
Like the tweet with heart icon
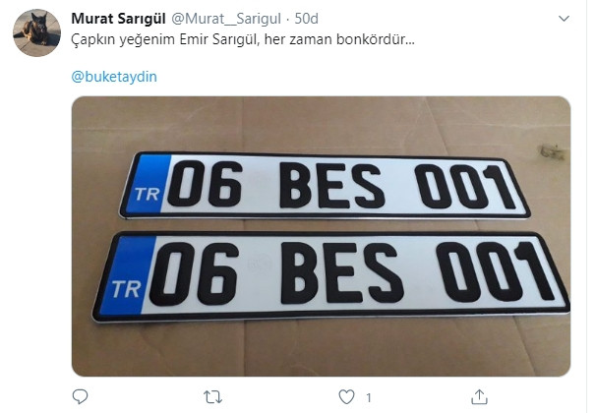click(346, 397)
